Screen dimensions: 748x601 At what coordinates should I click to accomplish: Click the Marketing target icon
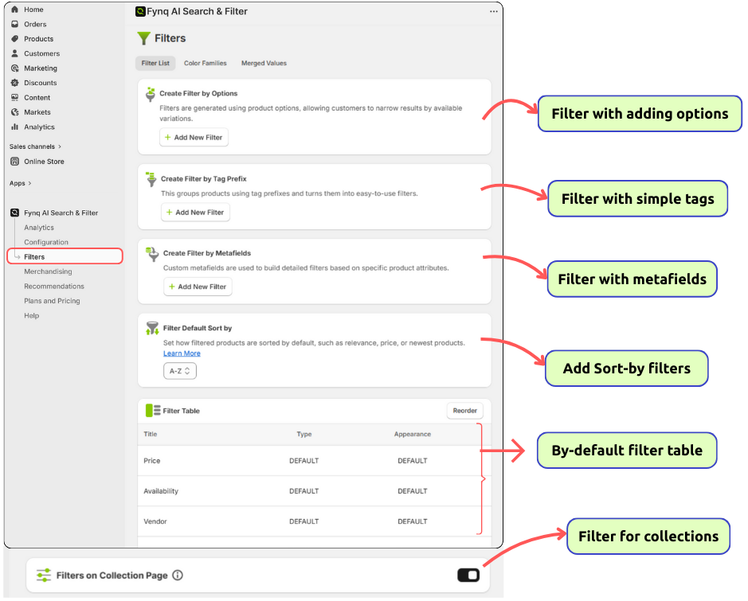point(15,68)
